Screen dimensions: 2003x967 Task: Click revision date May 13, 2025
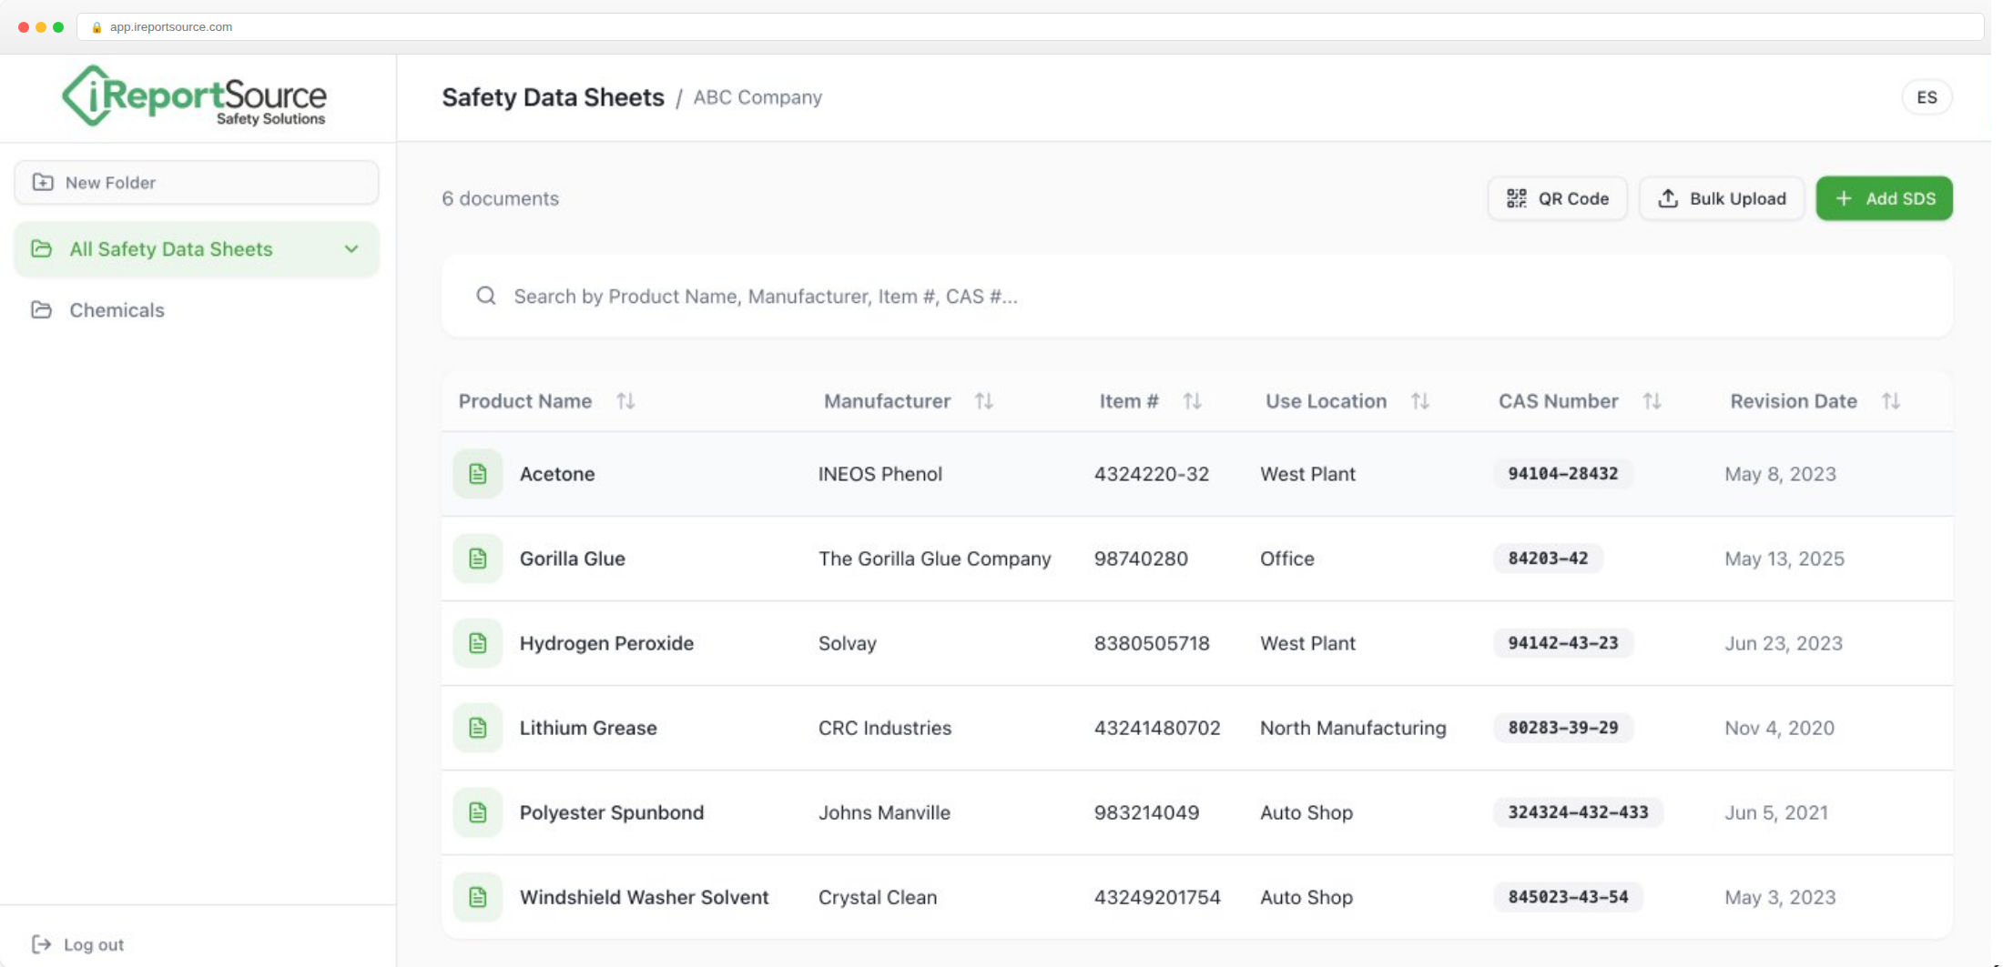(1784, 558)
